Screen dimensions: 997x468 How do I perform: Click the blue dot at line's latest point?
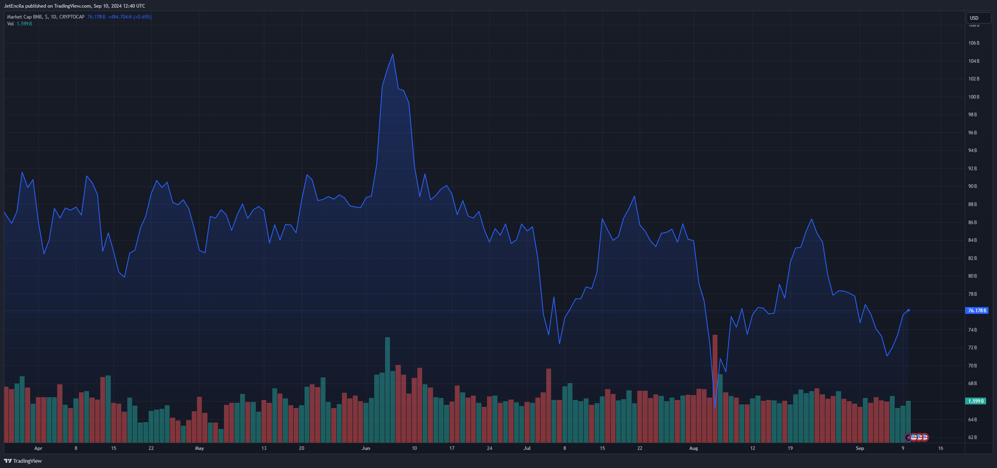click(x=908, y=310)
